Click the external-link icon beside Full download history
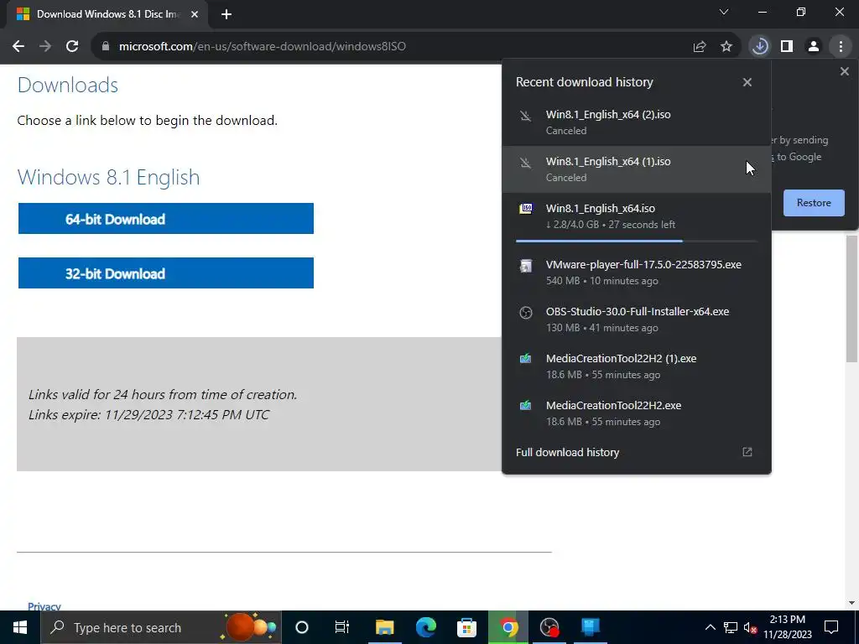Image resolution: width=859 pixels, height=644 pixels. (x=747, y=452)
